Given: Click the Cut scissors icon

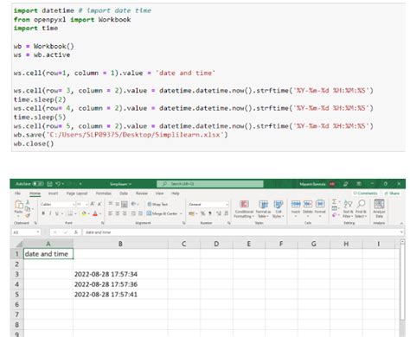Looking at the screenshot, I should pyautogui.click(x=28, y=202).
